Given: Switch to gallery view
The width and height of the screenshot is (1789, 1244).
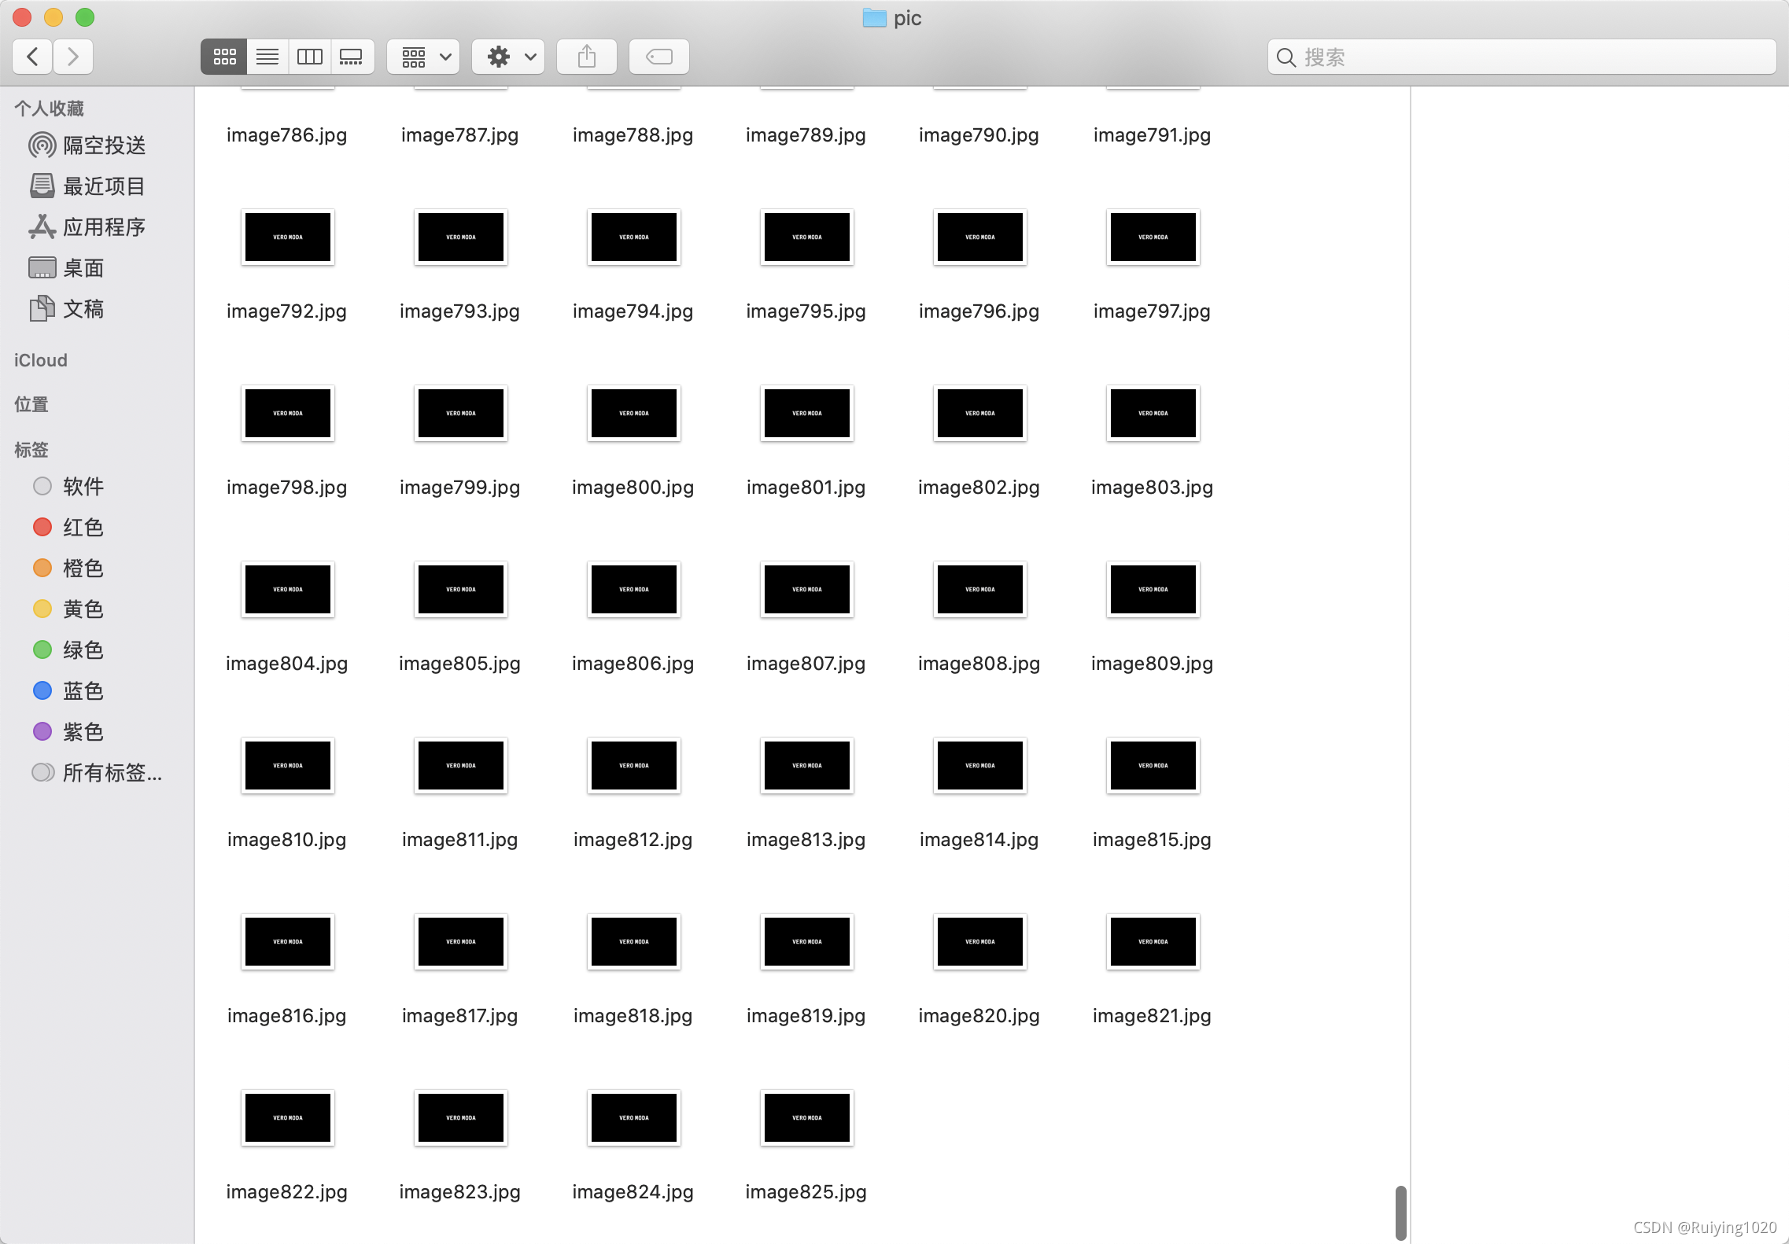Looking at the screenshot, I should pyautogui.click(x=352, y=57).
